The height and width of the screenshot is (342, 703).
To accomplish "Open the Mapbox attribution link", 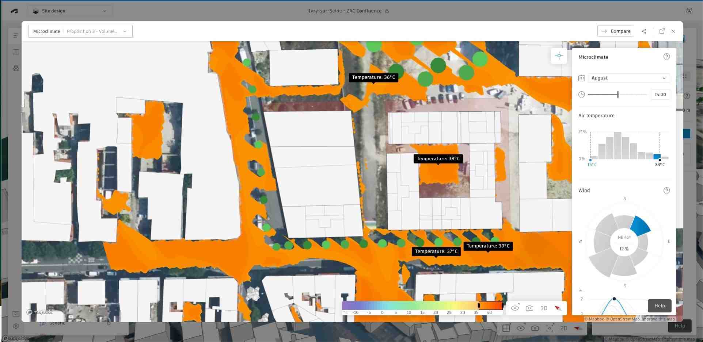I will (x=594, y=319).
